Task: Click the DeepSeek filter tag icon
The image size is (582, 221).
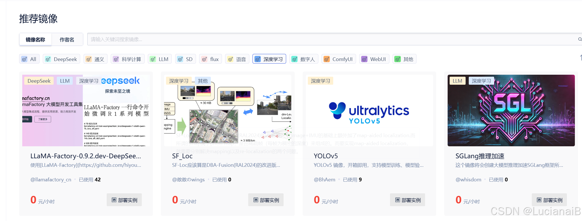Action: click(48, 59)
